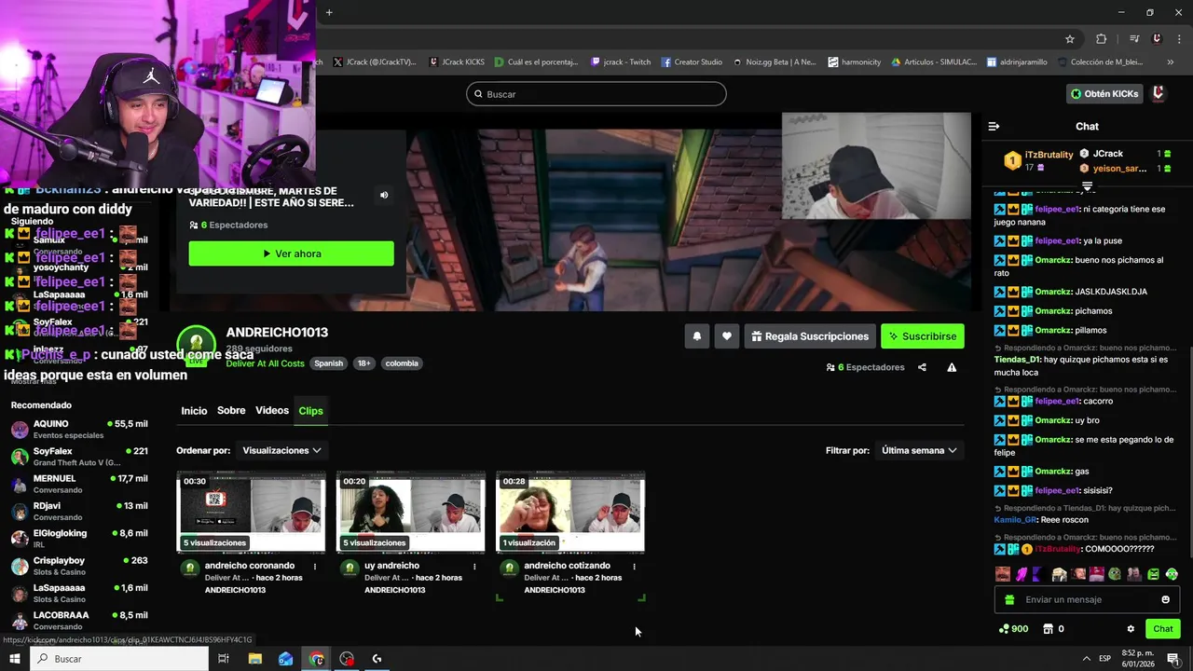Open Outlook from the taskbar
The image size is (1193, 671).
click(285, 659)
